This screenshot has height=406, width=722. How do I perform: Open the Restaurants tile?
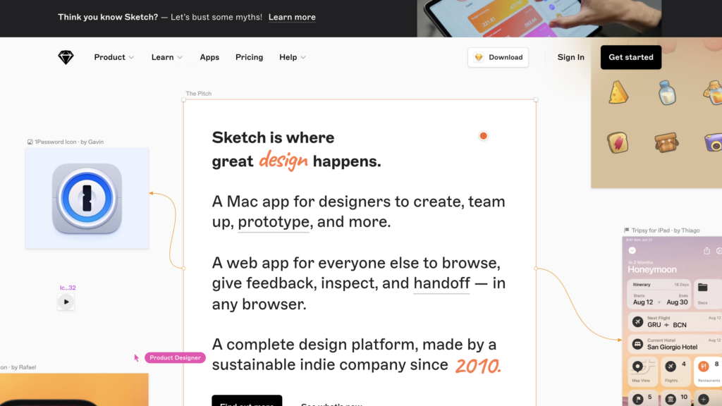pos(708,371)
